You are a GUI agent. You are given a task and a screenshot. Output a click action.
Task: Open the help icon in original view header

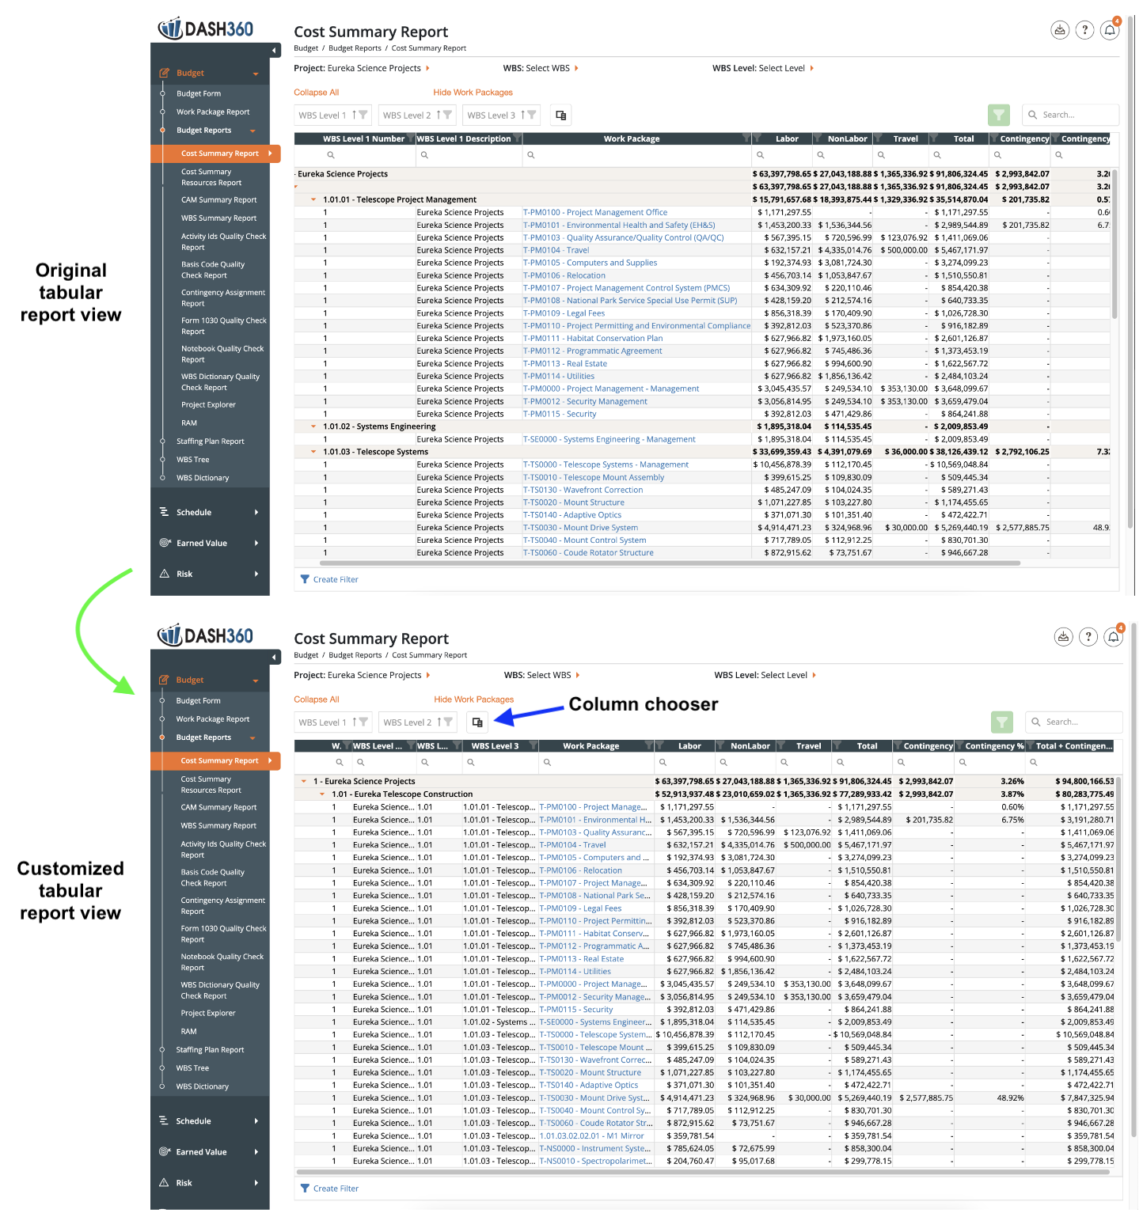click(x=1085, y=30)
